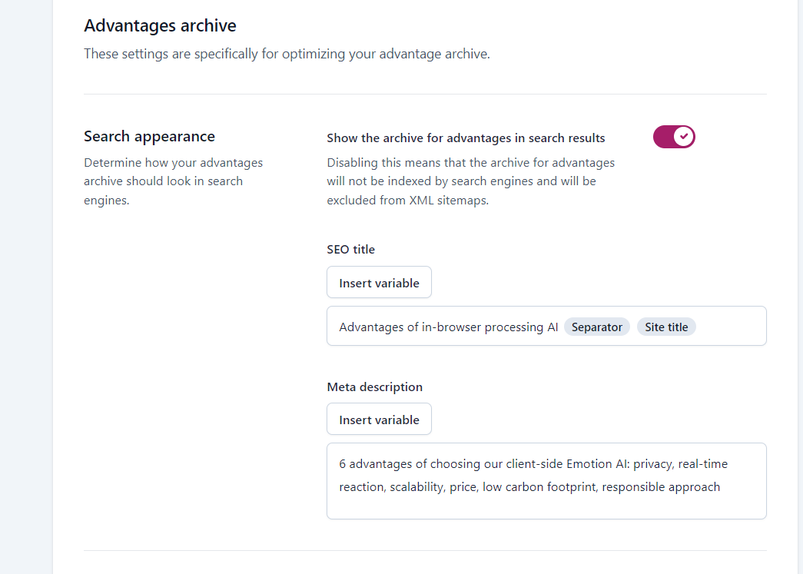Screen dimensions: 803x574
Task: Click the 'Advantages archive' heading
Action: [x=160, y=26]
